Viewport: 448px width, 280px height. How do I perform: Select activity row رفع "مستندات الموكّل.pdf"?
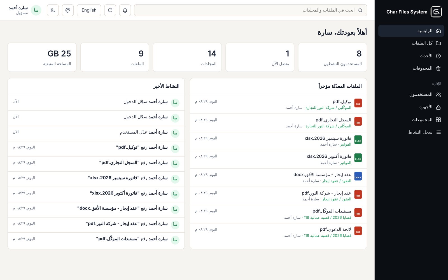click(x=96, y=240)
